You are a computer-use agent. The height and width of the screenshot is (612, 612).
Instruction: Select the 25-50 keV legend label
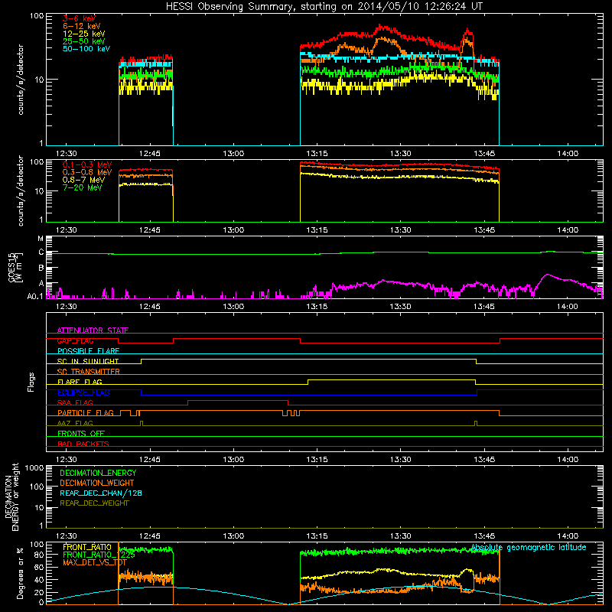[84, 41]
